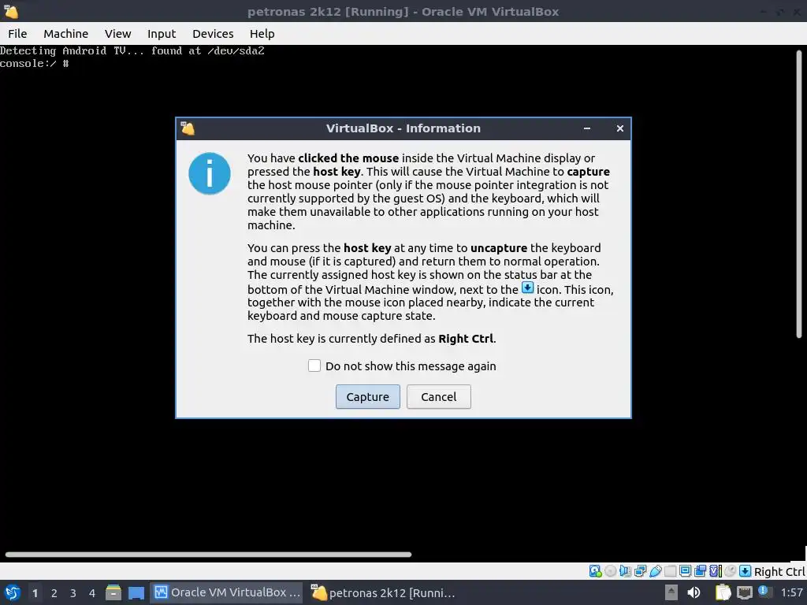Click the display settings status icon
Image resolution: width=807 pixels, height=605 pixels.
[x=685, y=571]
